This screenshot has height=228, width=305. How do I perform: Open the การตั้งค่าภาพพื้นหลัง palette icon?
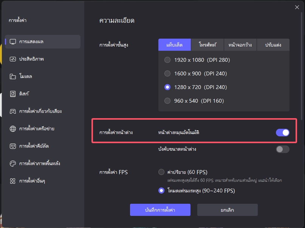[13, 164]
